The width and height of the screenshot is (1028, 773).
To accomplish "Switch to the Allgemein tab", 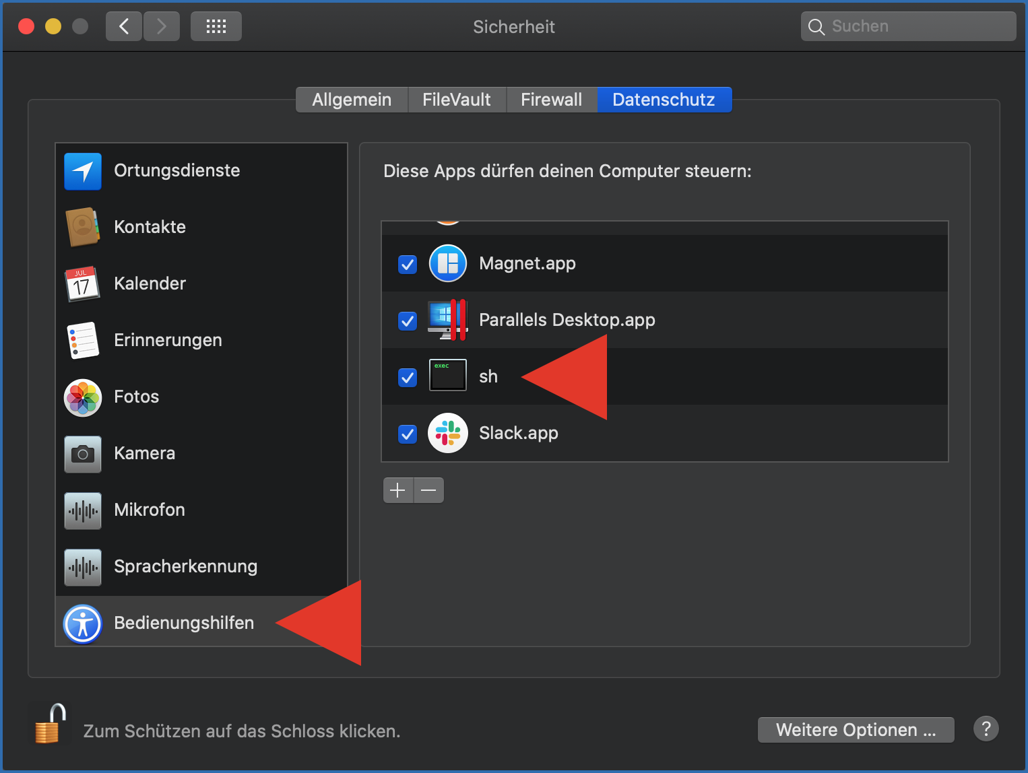I will 352,100.
